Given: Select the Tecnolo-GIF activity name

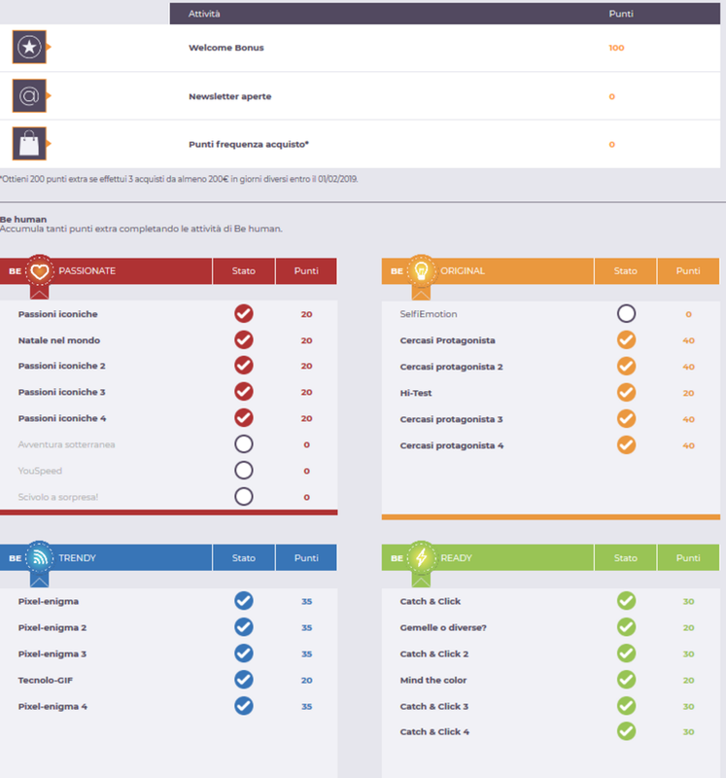Looking at the screenshot, I should 46,680.
